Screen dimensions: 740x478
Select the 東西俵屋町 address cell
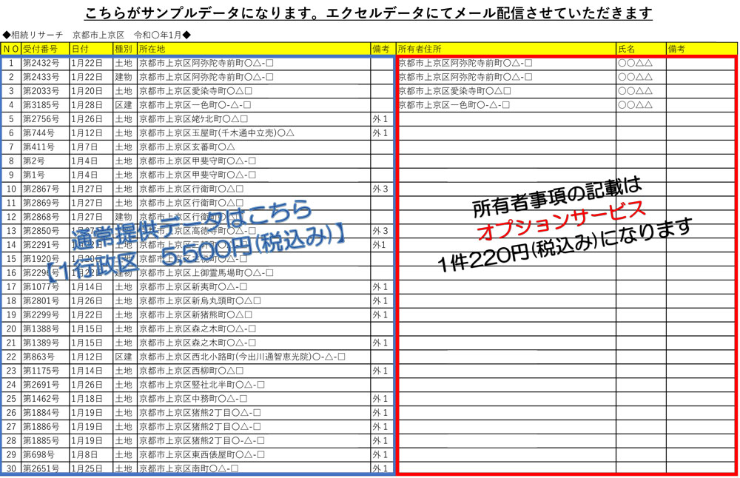253,454
